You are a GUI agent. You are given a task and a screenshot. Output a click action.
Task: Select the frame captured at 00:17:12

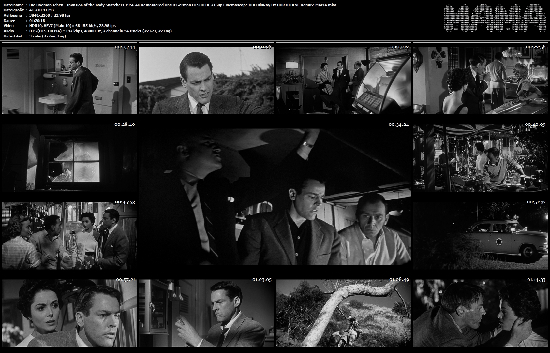pyautogui.click(x=343, y=80)
